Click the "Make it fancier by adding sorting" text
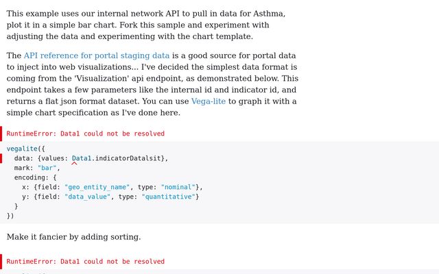The height and width of the screenshot is (274, 439). (73, 237)
